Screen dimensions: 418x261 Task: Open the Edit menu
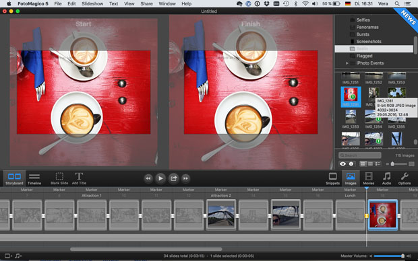[71, 4]
